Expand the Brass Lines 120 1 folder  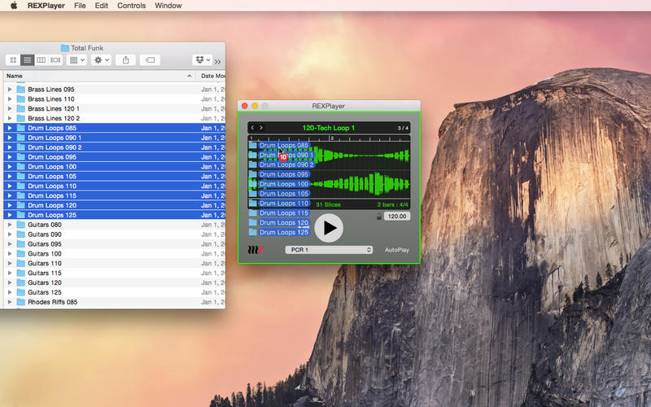pyautogui.click(x=10, y=108)
